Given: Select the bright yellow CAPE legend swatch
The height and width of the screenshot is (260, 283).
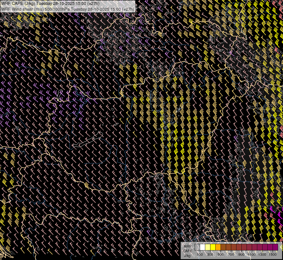Looking at the screenshot, I should click(x=213, y=247).
